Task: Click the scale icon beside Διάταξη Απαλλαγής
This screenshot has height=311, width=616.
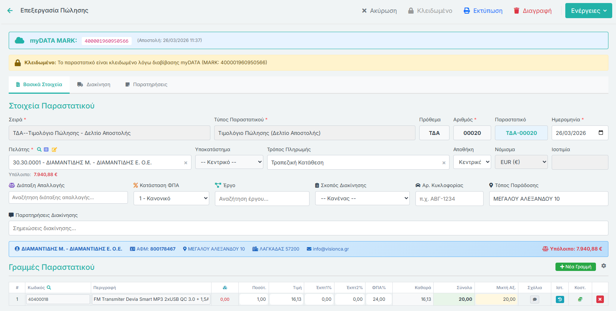Action: point(12,185)
